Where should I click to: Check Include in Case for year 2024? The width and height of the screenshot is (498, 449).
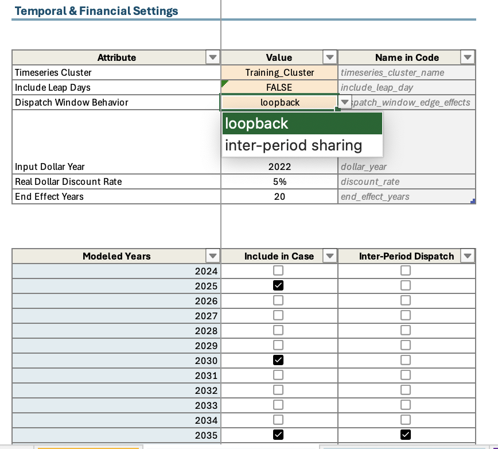tap(278, 270)
